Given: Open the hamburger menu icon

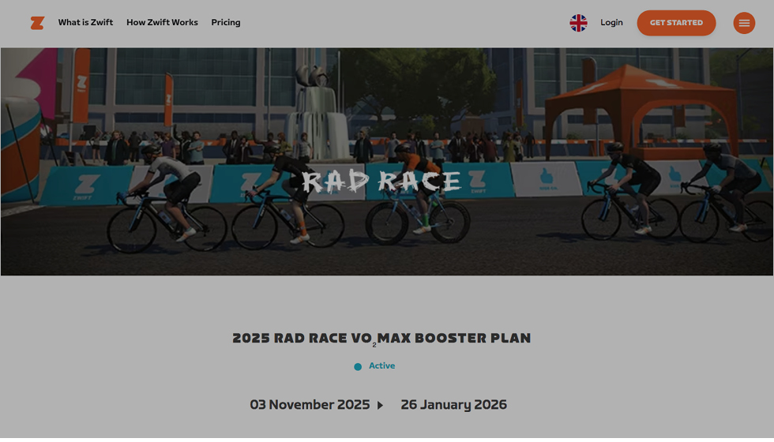Looking at the screenshot, I should (x=744, y=23).
